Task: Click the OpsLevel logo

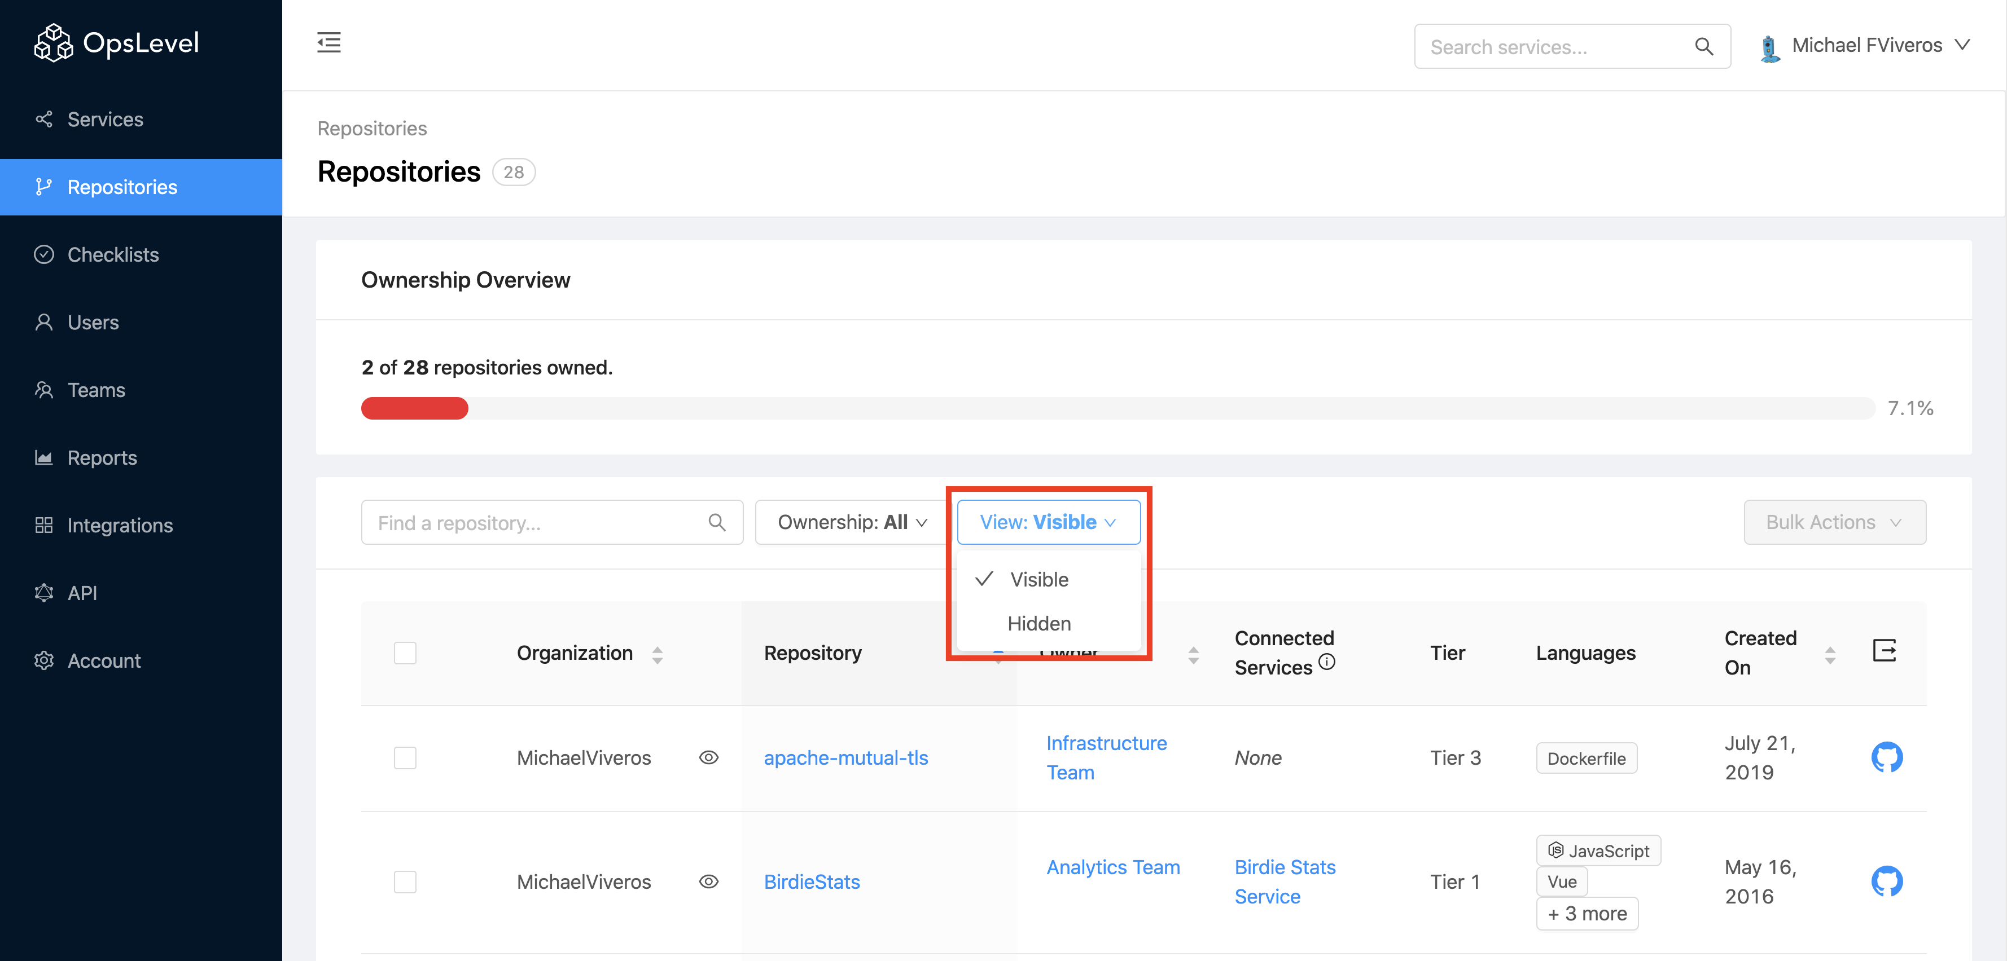Action: [117, 43]
